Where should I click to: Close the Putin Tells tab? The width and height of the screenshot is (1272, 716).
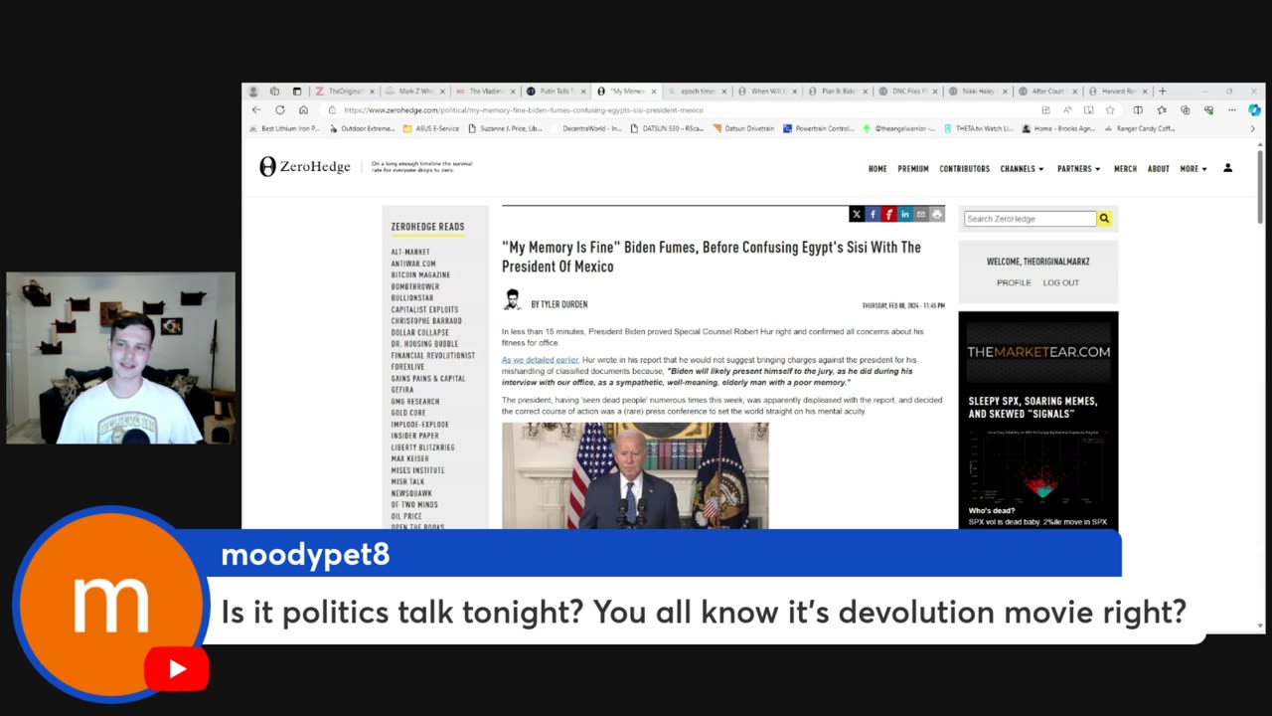[x=582, y=91]
